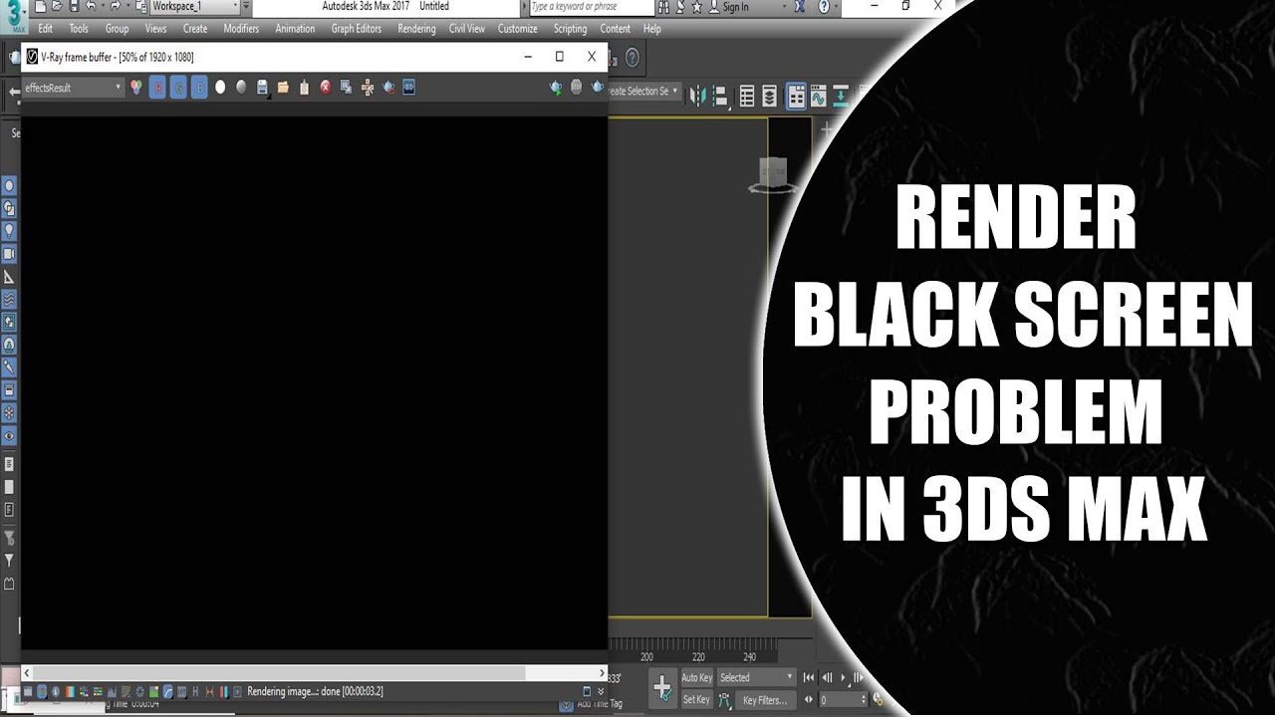This screenshot has width=1275, height=717.
Task: Click the 3ds Max application logo button
Action: (13, 19)
